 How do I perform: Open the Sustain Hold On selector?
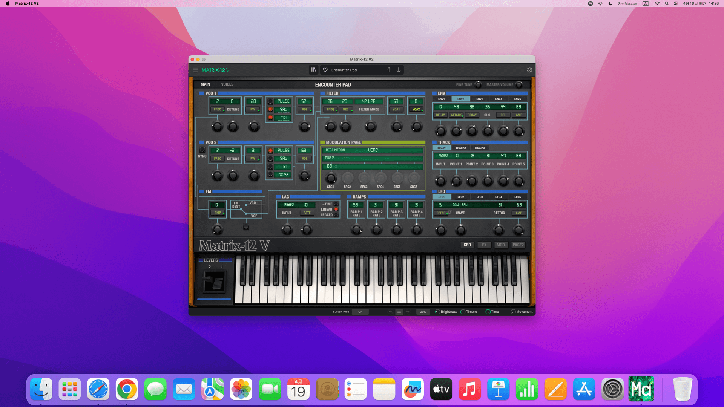pyautogui.click(x=360, y=312)
